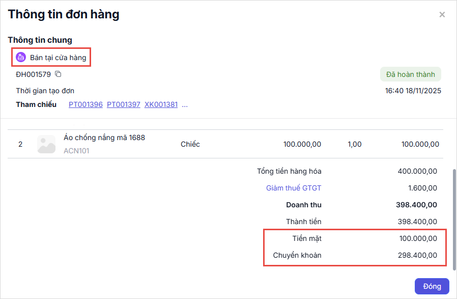Copy the order code ĐH001579

58,74
